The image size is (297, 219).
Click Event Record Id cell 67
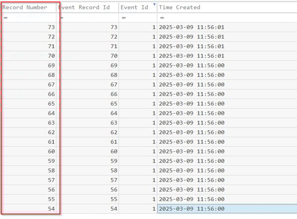(x=87, y=85)
